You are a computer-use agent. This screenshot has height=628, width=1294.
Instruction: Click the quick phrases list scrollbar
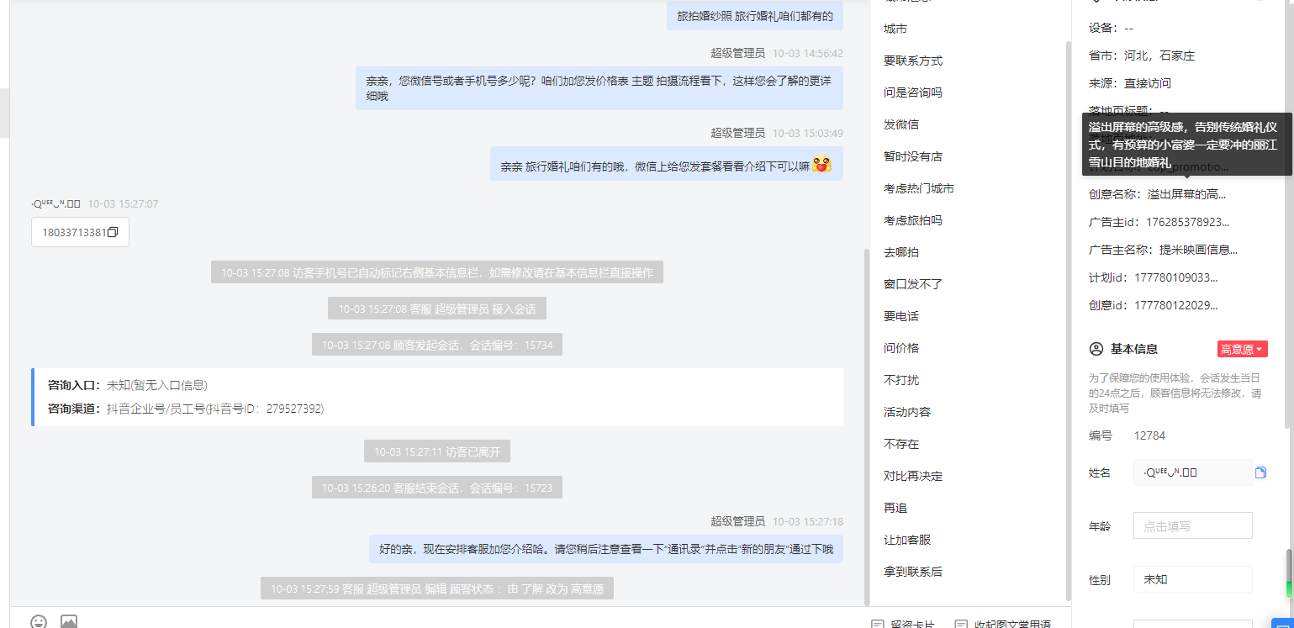click(867, 426)
